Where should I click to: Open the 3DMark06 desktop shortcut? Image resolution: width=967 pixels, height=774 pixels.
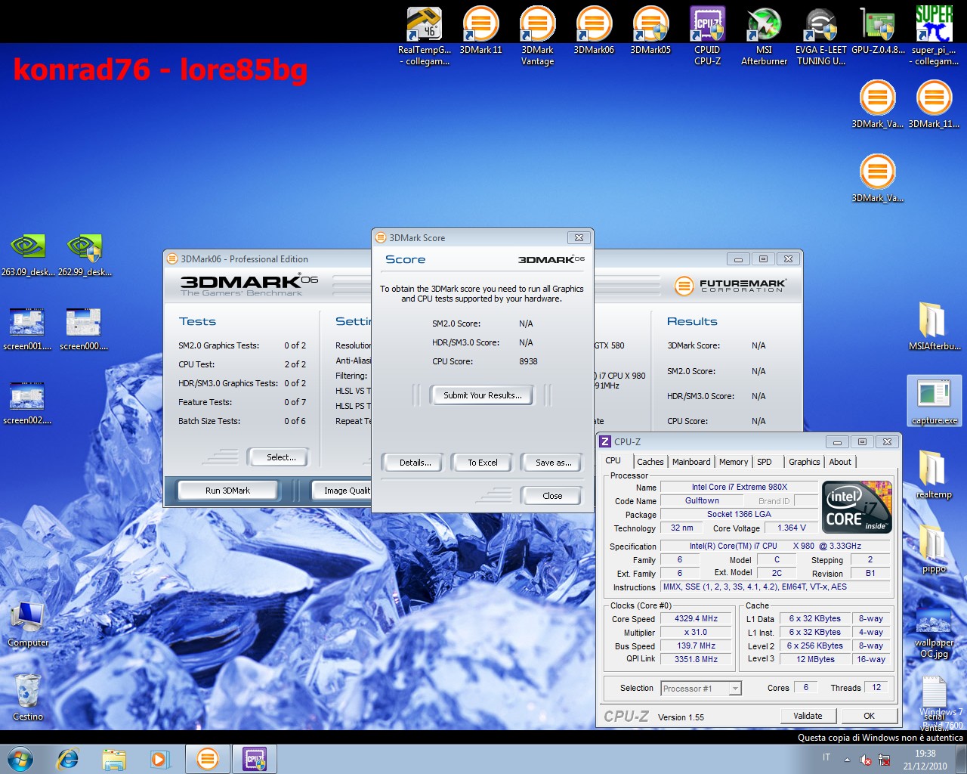click(x=594, y=30)
